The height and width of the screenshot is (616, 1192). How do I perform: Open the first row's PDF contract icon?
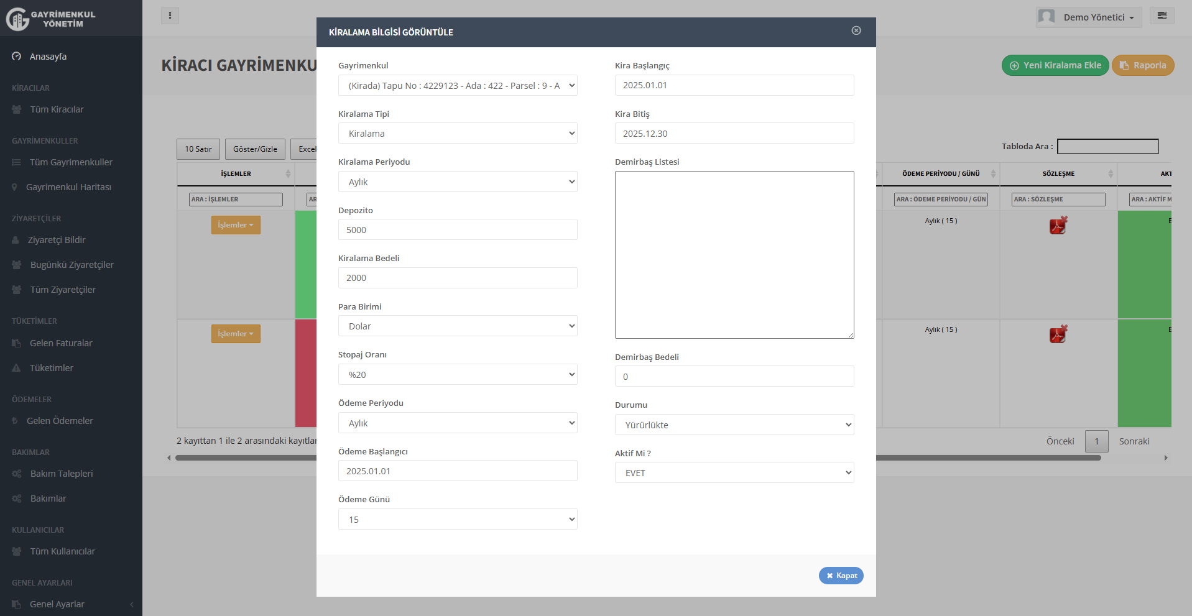(x=1058, y=225)
